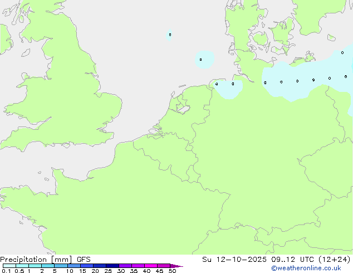Pick the 20–25 mm dark blue legend swatch

[100, 266]
